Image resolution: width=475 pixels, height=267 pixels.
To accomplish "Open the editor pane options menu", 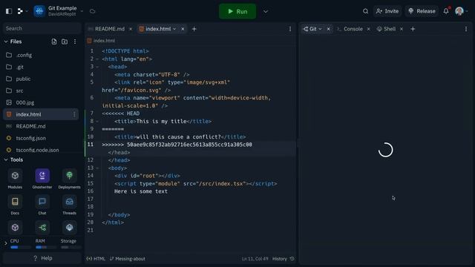I will 290,29.
